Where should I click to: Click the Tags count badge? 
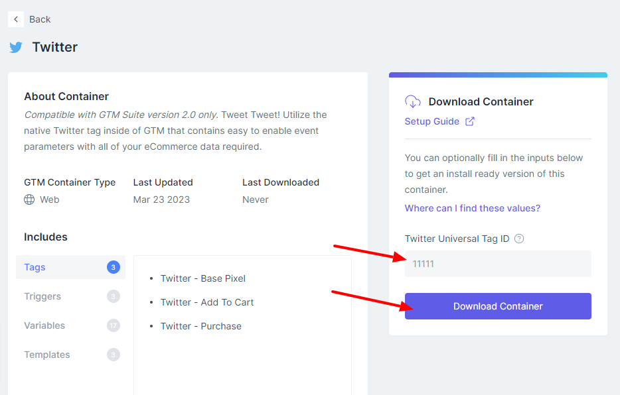click(114, 267)
